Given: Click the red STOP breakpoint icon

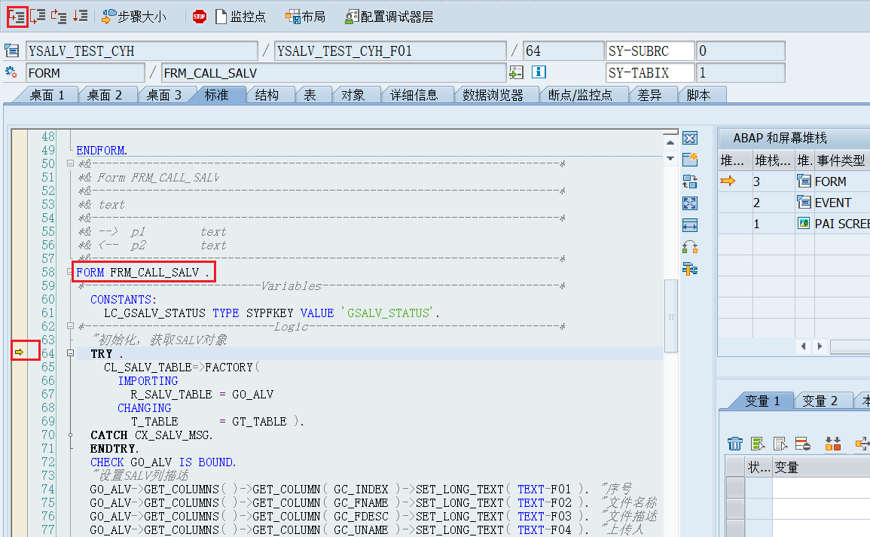Looking at the screenshot, I should coord(199,17).
